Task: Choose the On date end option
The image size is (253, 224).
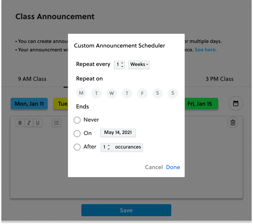Action: coord(77,133)
